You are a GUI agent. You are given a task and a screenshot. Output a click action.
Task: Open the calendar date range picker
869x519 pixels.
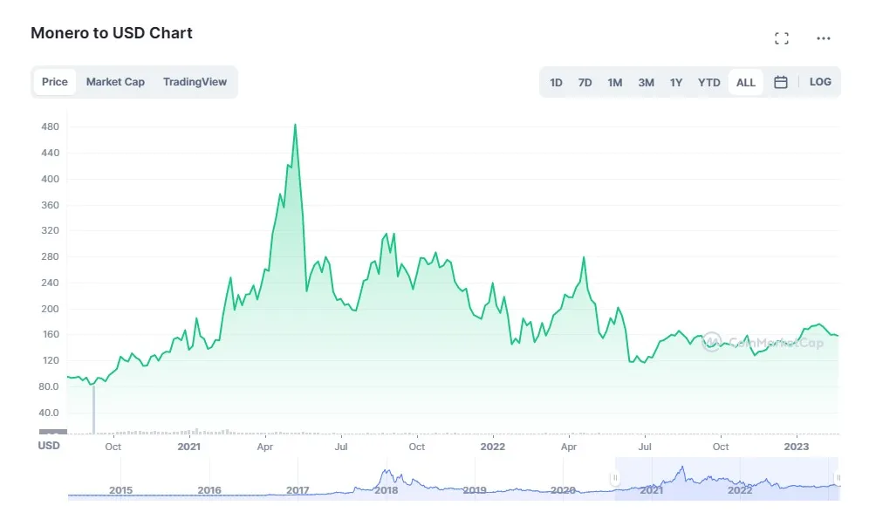781,81
